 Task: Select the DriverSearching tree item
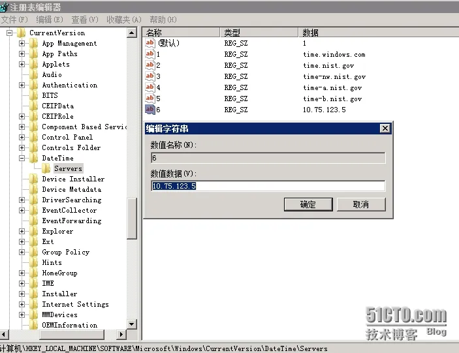(72, 200)
